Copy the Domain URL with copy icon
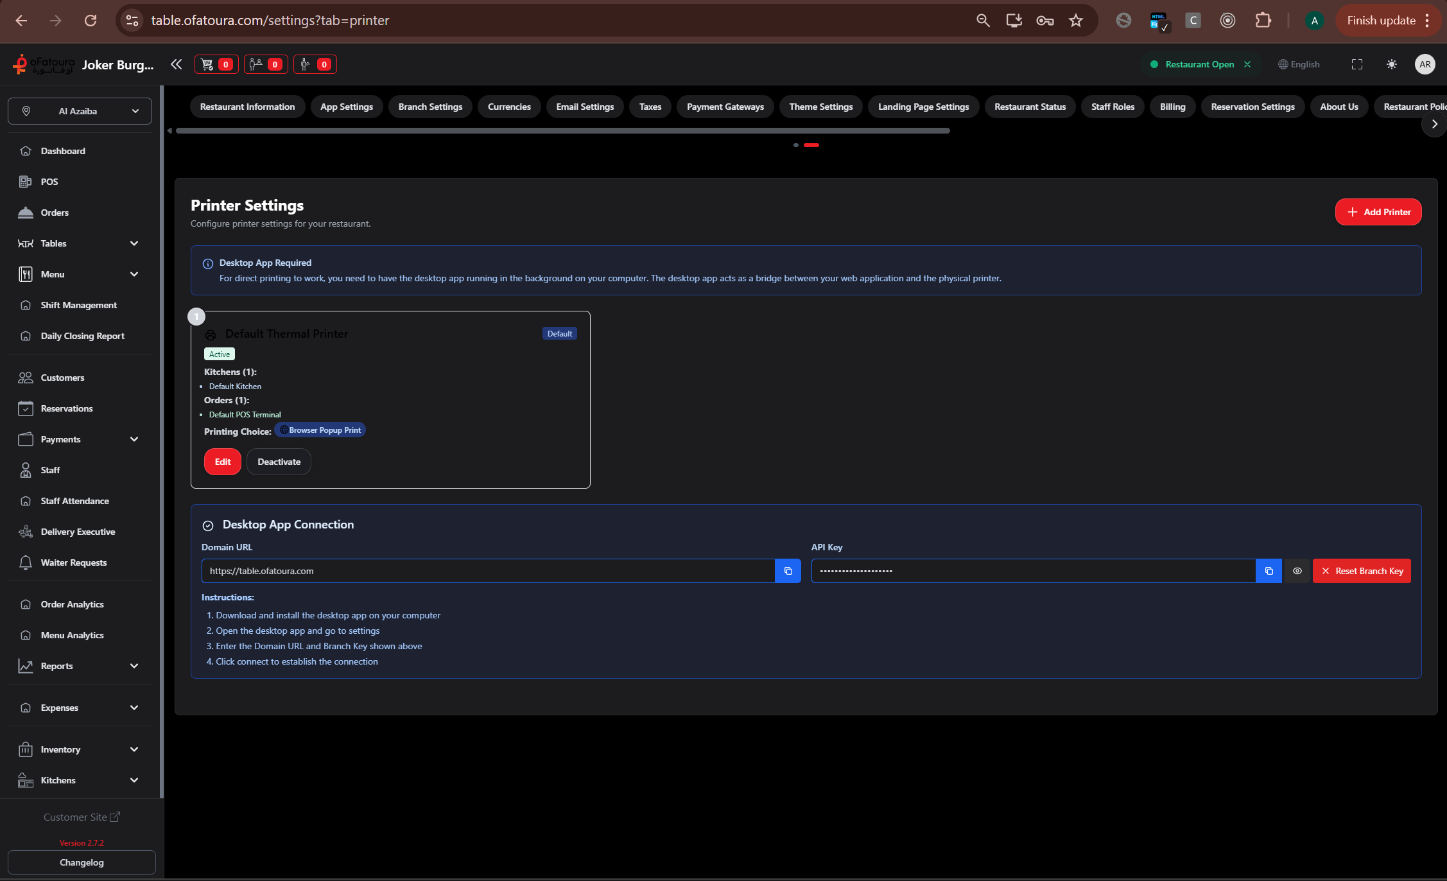The image size is (1447, 881). 788,571
